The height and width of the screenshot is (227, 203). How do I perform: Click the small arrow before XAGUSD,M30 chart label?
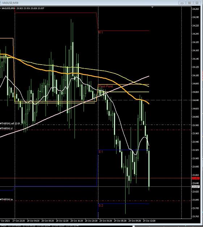pyautogui.click(x=0, y=8)
